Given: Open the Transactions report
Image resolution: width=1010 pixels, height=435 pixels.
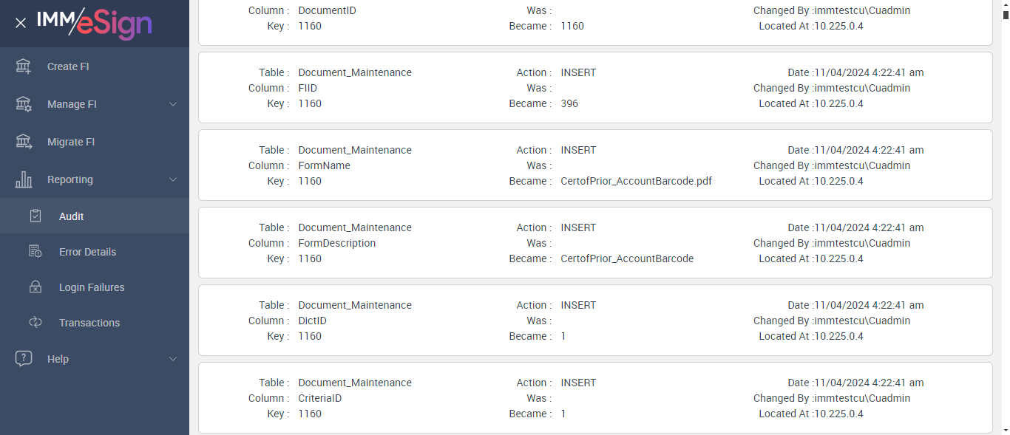Looking at the screenshot, I should coord(89,323).
